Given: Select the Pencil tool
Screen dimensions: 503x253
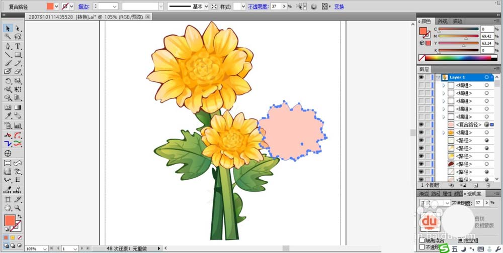Looking at the screenshot, I should (x=18, y=63).
